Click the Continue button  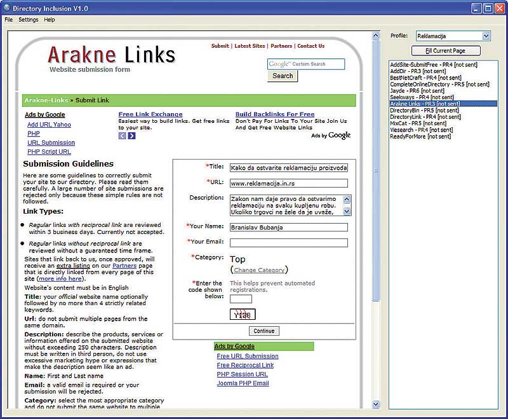[x=264, y=331]
